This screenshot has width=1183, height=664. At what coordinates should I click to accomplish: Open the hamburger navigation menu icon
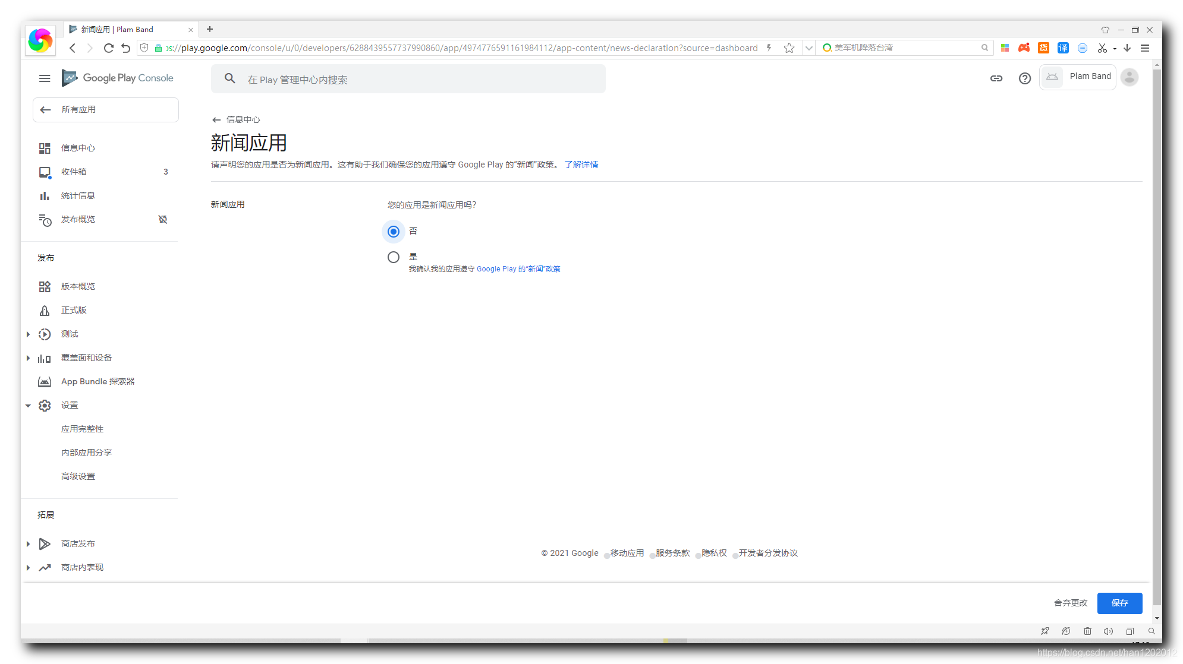[45, 78]
